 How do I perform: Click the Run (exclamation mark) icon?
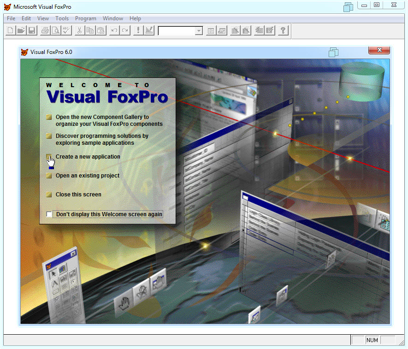coord(138,30)
